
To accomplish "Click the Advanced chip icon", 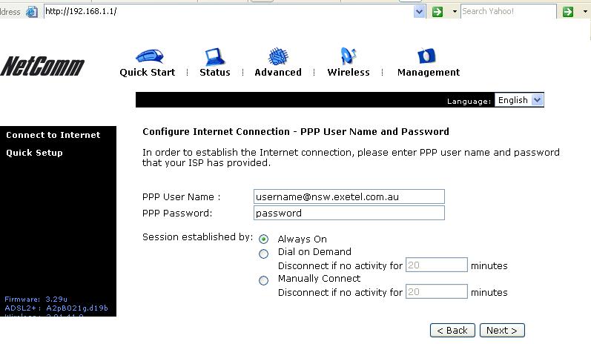I will coord(278,56).
